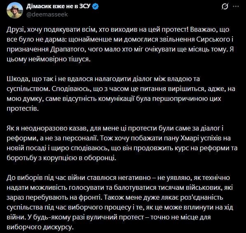The width and height of the screenshot is (246, 233).
Task: Click paragraph starting "Друзі, хочу подякувати"
Action: [120, 44]
